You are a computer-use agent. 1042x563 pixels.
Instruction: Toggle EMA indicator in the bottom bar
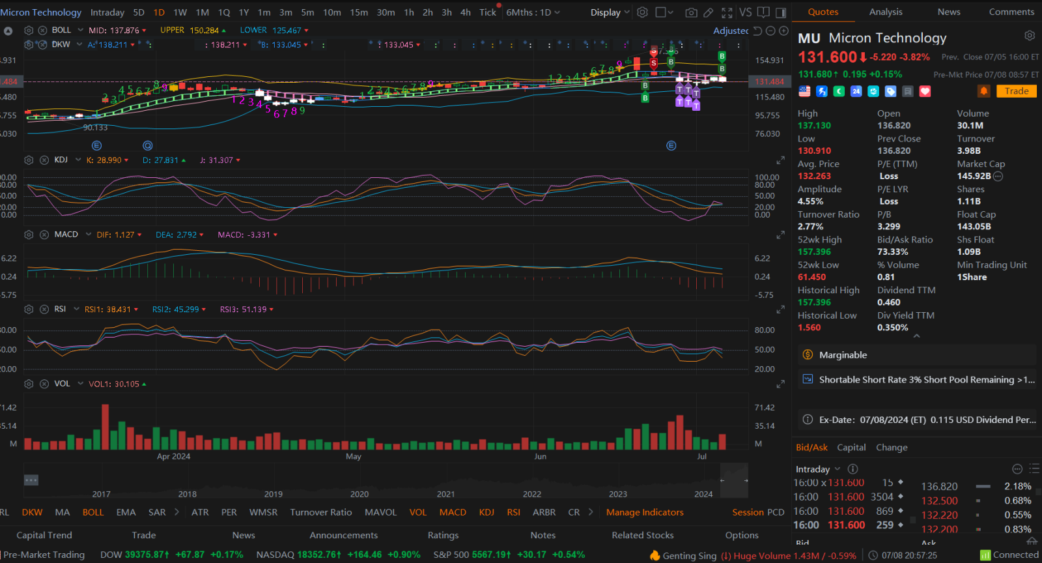click(126, 512)
